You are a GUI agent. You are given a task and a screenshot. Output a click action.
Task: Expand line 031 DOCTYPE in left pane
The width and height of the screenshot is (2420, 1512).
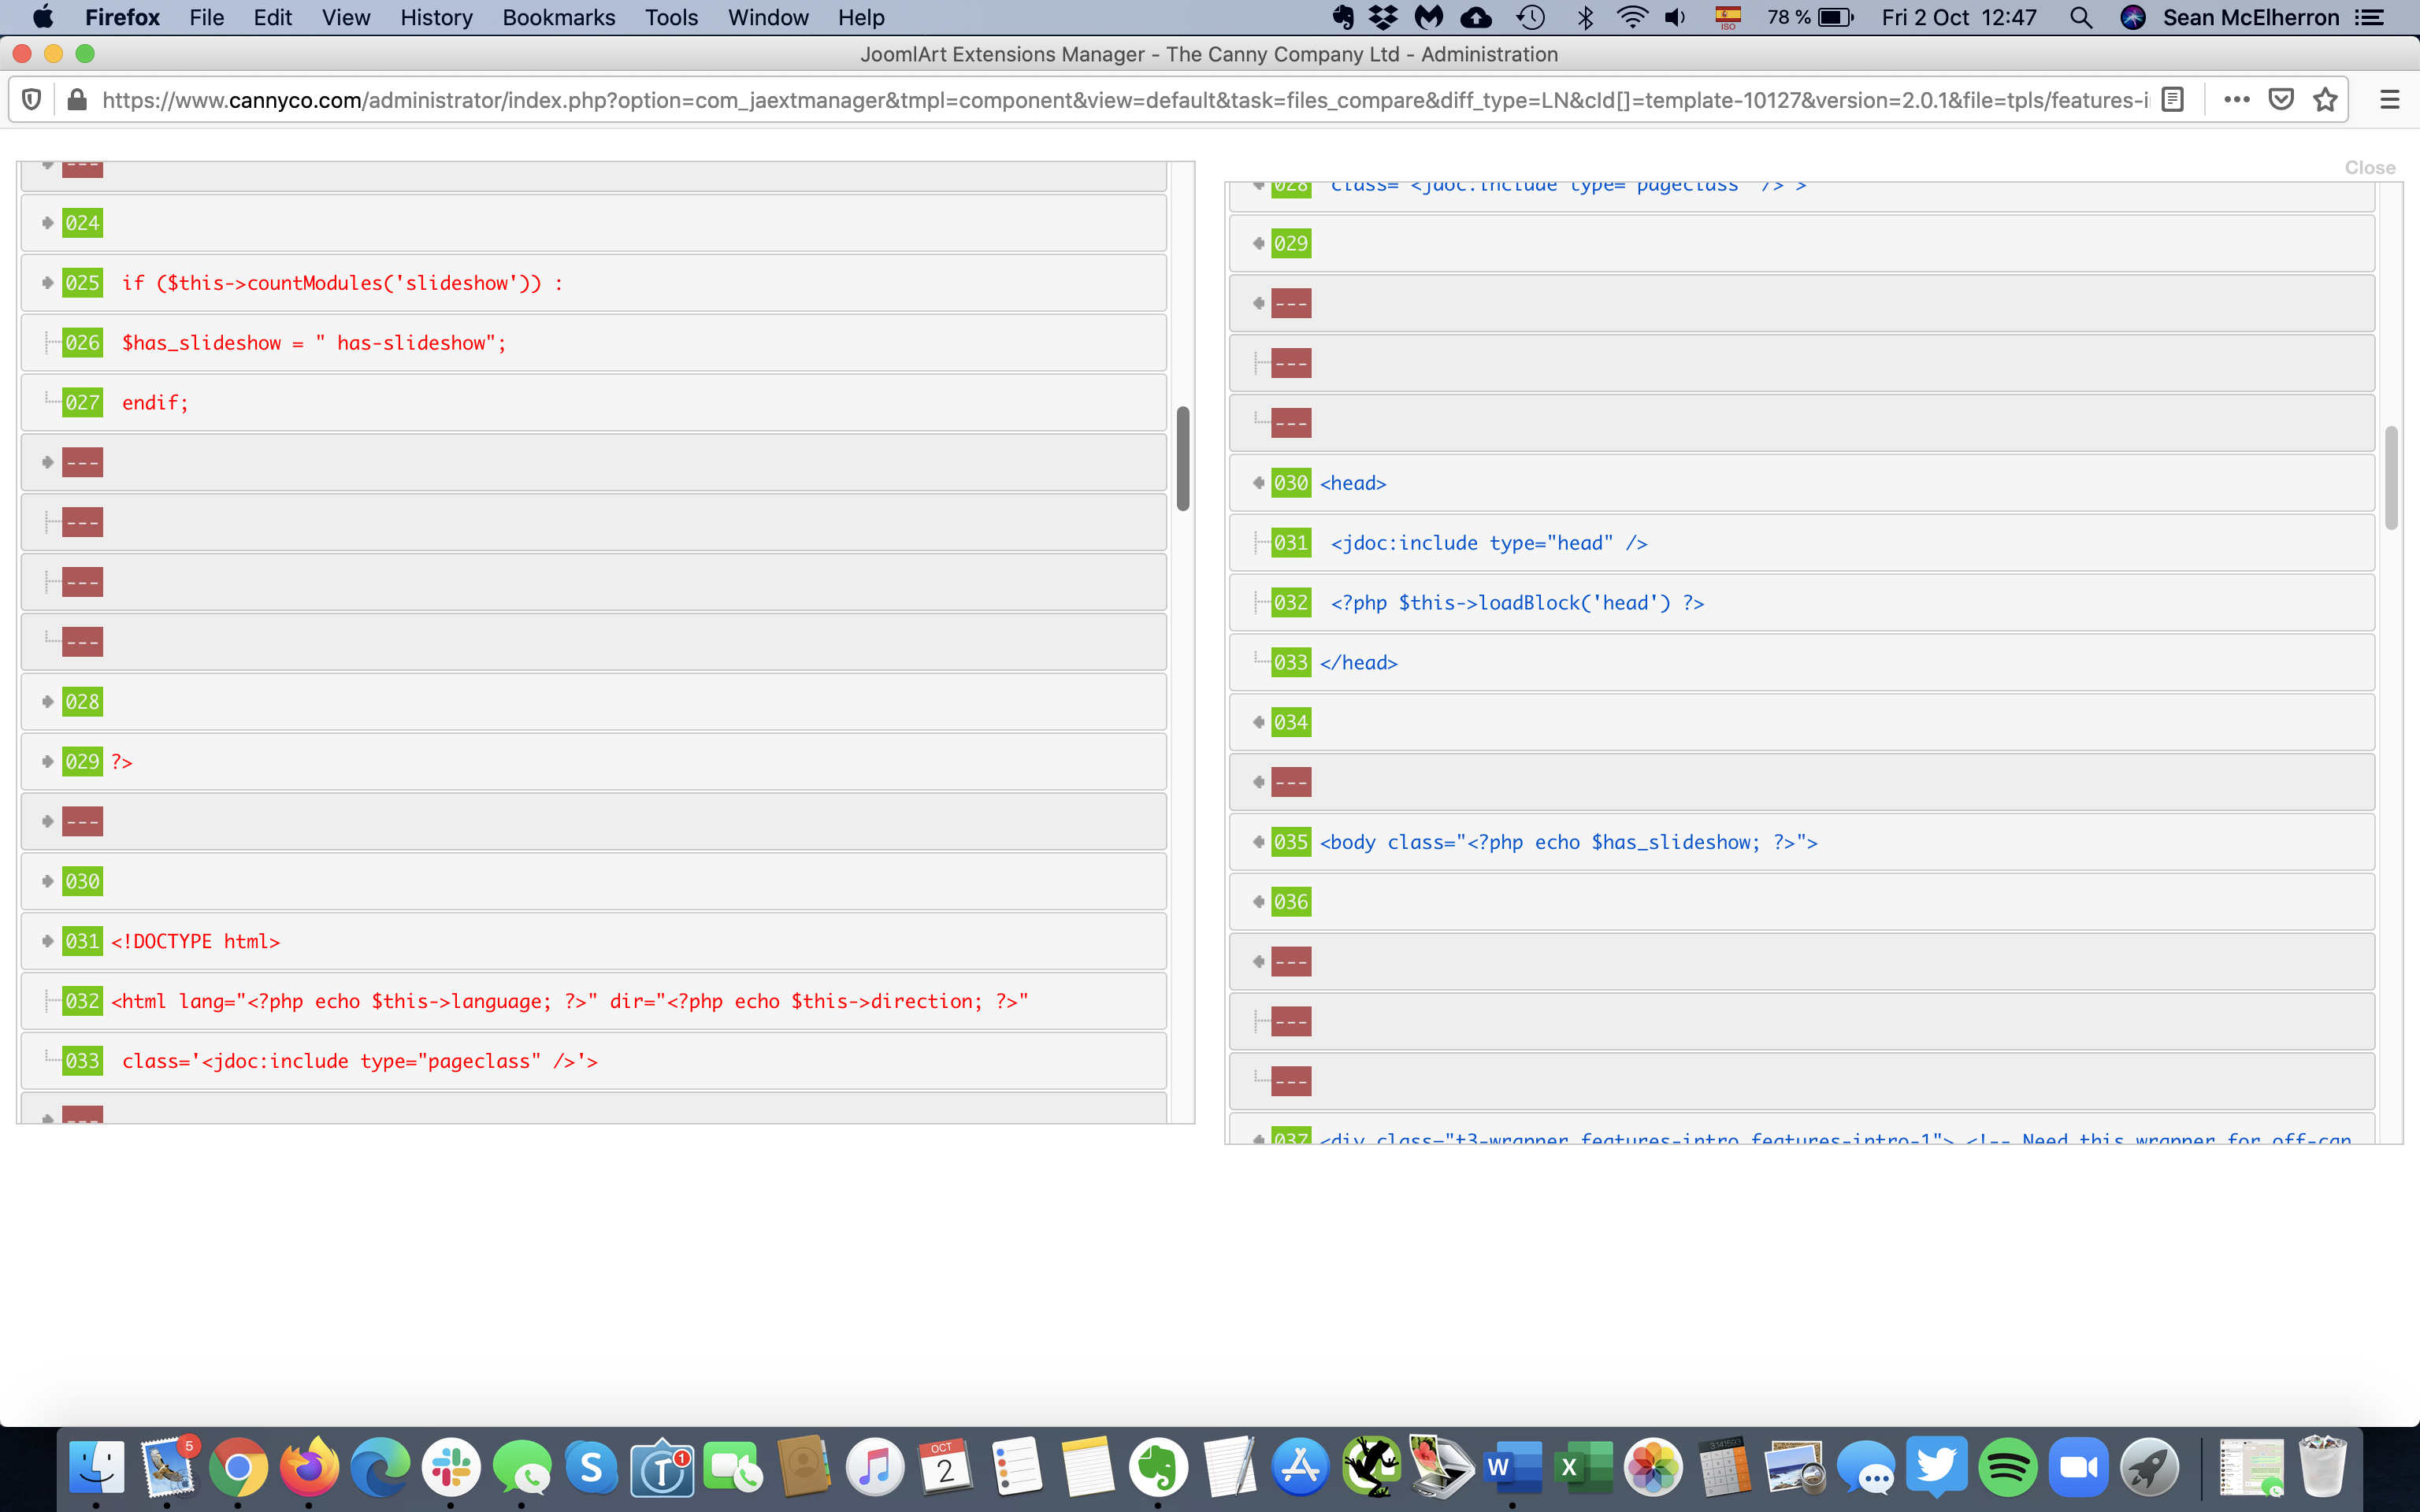47,941
